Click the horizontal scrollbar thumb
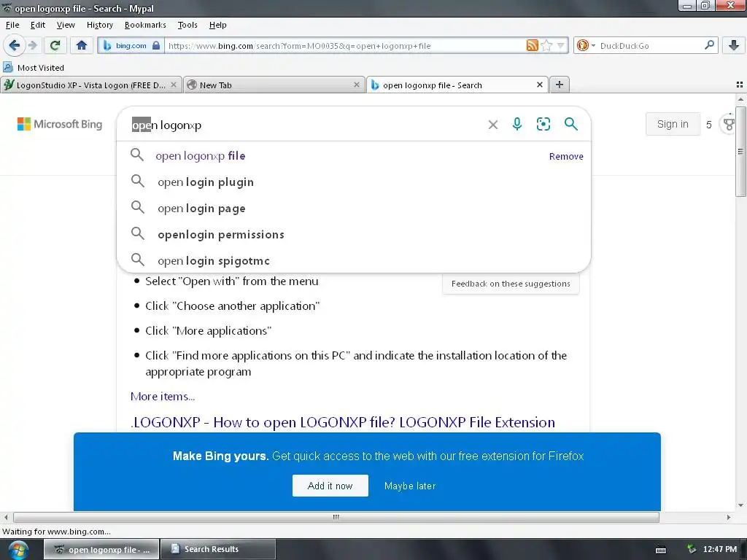This screenshot has height=560, width=747. click(x=336, y=517)
